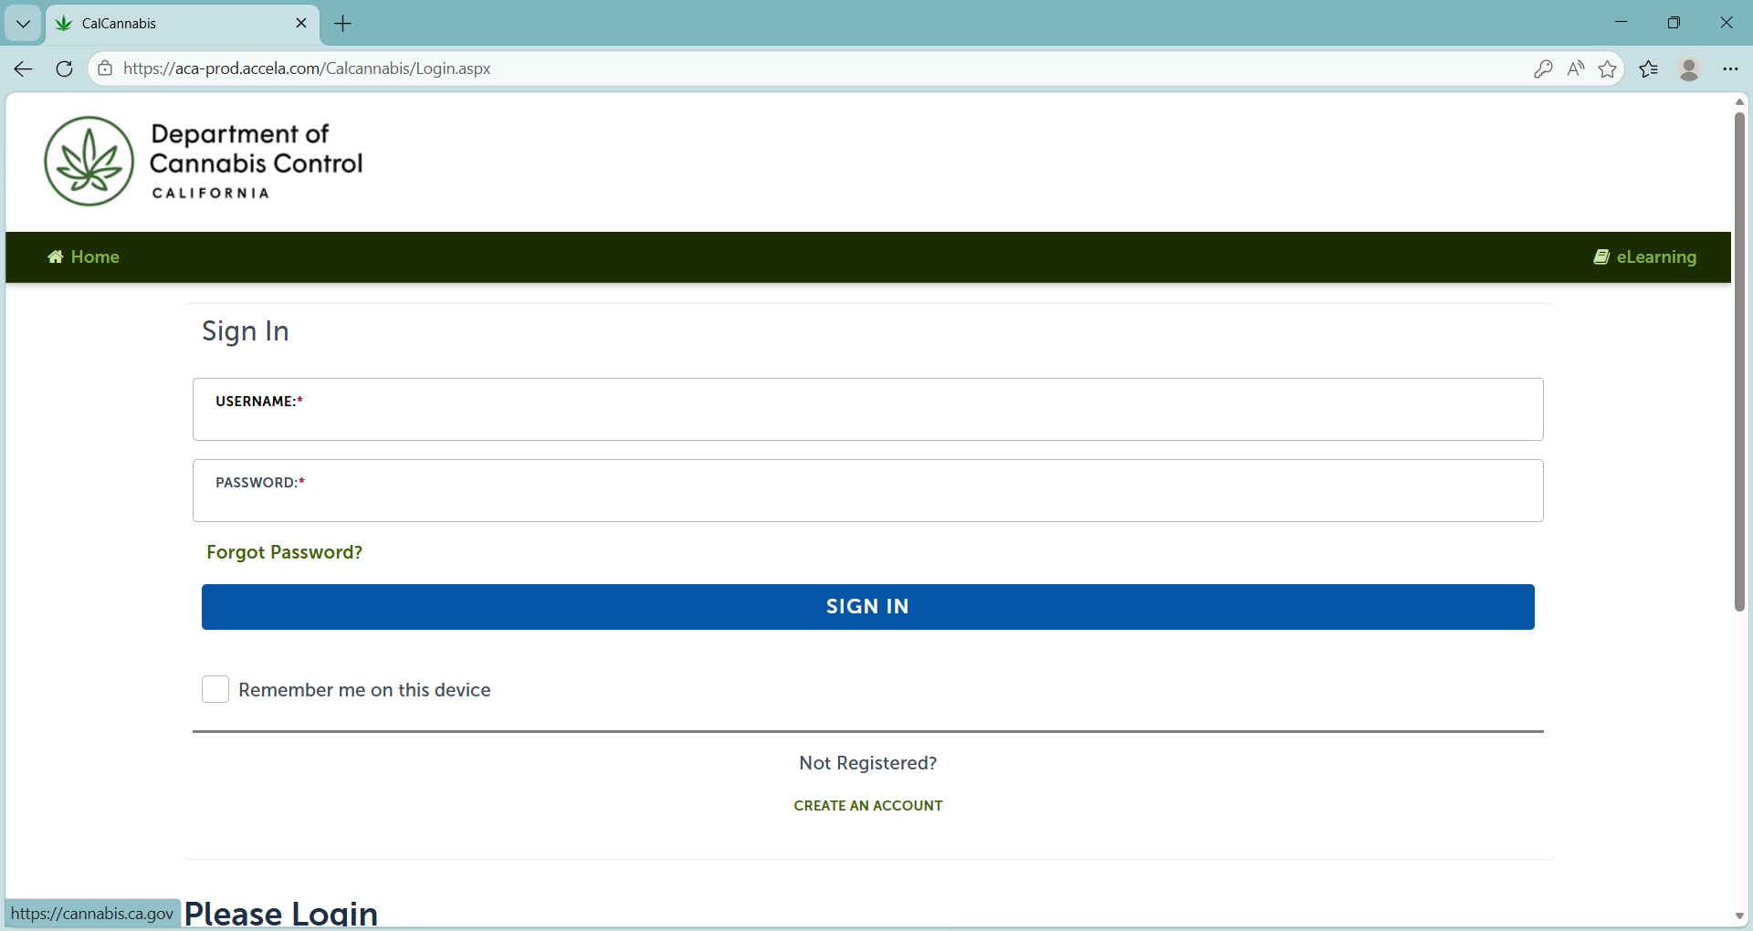
Task: Minimize the browser window
Action: pos(1622,23)
